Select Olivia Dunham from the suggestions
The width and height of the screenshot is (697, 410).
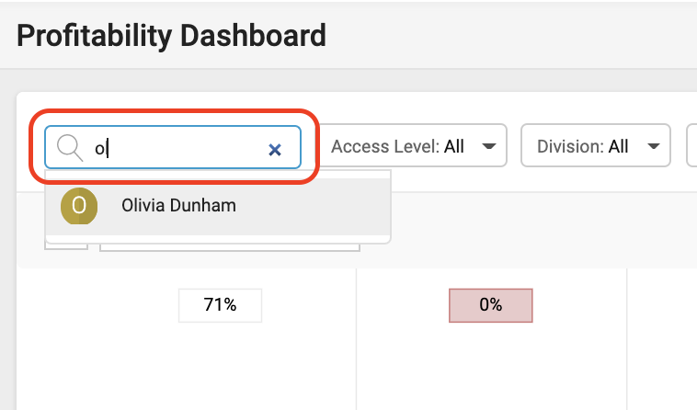click(x=218, y=207)
